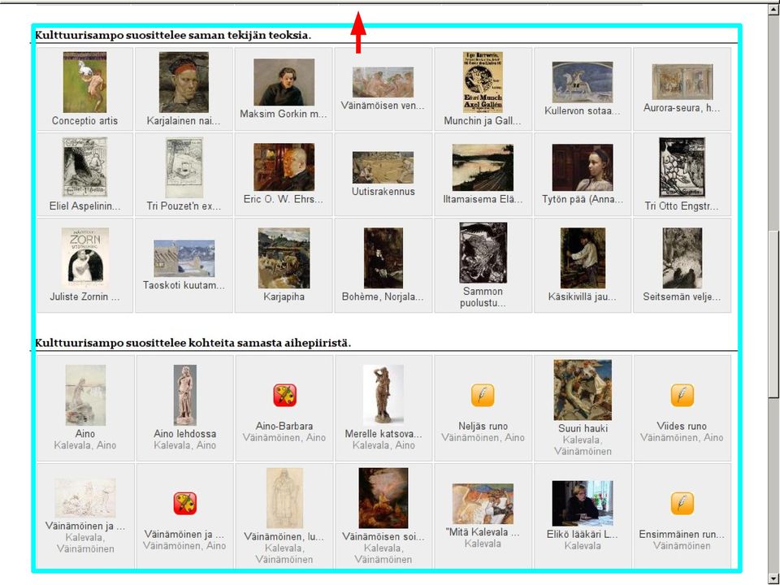
Task: Open the Tytön pää (Anna... thumbnail
Action: [583, 167]
